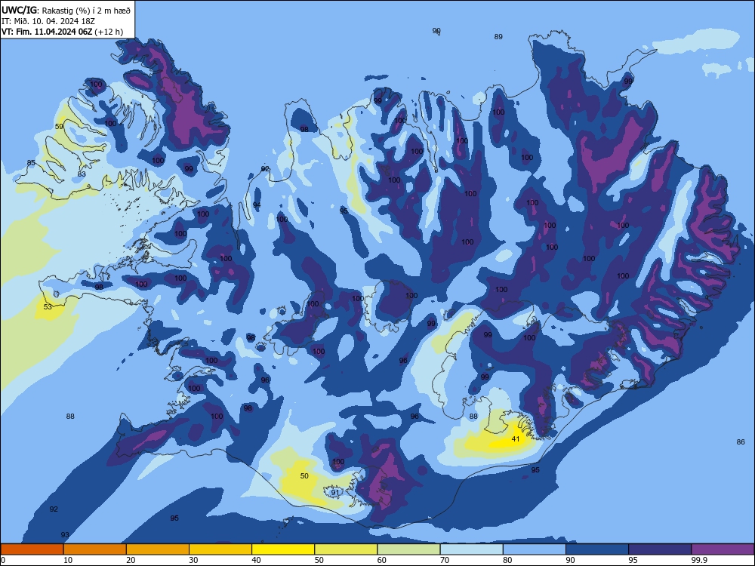Click the medium blue 80–90 legend swatch
Screen dimensions: 755x566
535,549
